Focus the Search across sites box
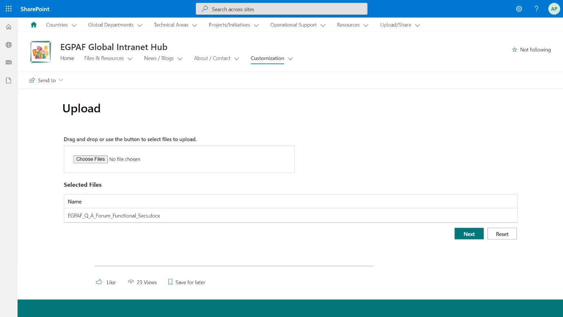 [x=281, y=9]
